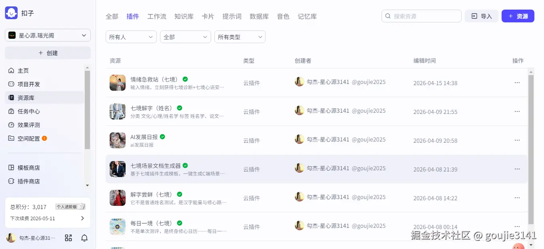This screenshot has width=544, height=249.
Task: Open the workspace grid icon next to 勾杰
Action: pyautogui.click(x=68, y=237)
